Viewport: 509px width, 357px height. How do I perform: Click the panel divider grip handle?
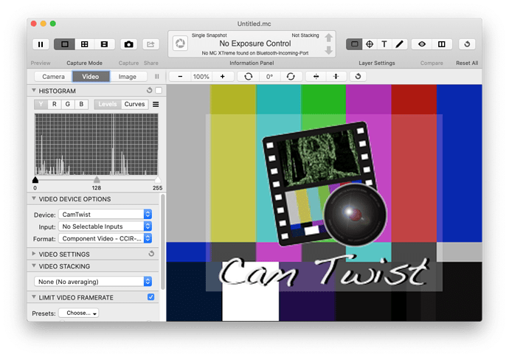[x=157, y=77]
